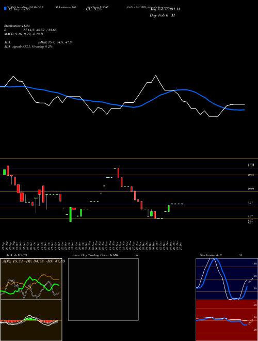Open the blue Stochastics chart panel
Image resolution: width=258 pixels, height=341 pixels.
coord(227,279)
